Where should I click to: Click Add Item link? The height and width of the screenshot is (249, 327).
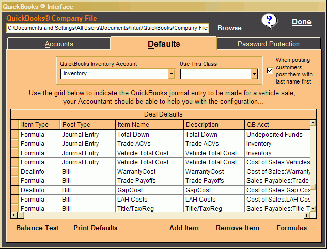[184, 228]
